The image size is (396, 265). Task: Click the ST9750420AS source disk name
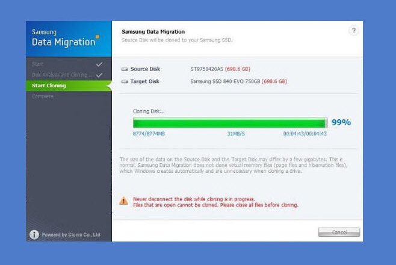pyautogui.click(x=207, y=69)
